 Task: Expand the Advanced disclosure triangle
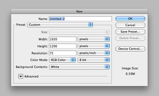[x=21, y=76]
